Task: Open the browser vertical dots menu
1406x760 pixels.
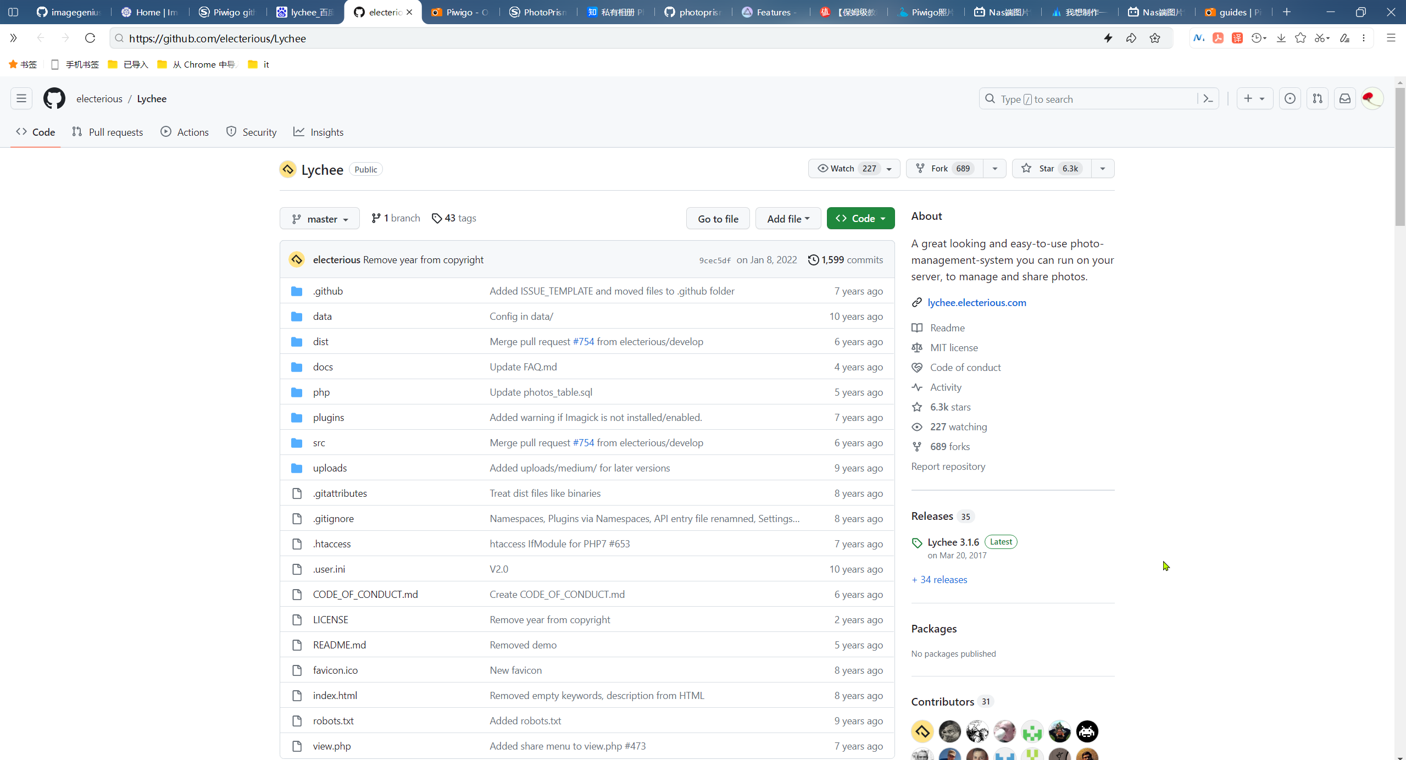Action: pos(1364,38)
